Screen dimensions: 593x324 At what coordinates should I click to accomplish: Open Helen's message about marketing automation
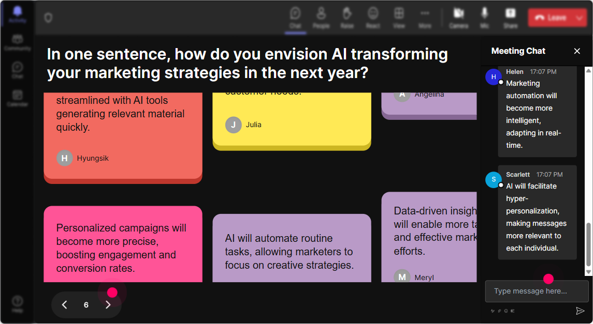point(537,112)
